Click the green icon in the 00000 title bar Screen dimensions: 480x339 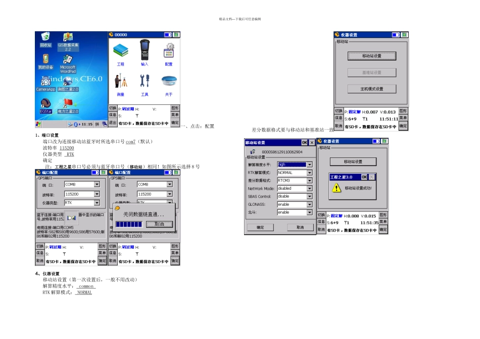click(x=176, y=35)
